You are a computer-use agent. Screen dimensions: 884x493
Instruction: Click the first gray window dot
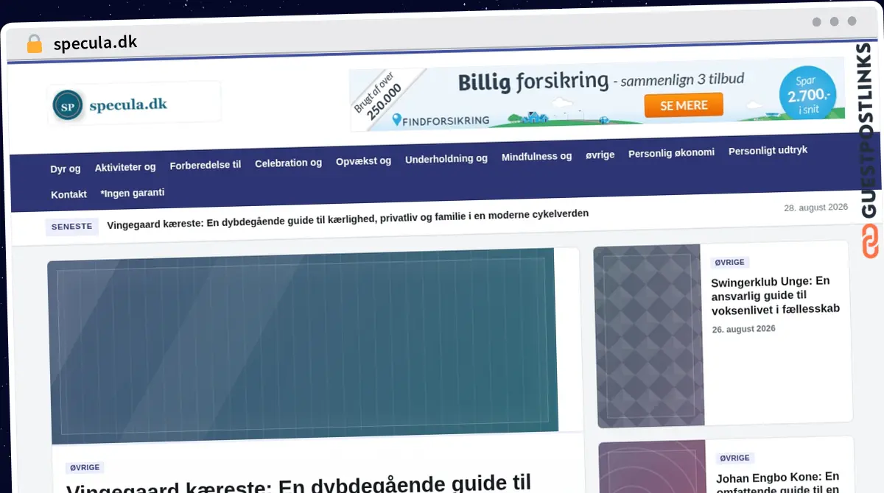[x=816, y=22]
